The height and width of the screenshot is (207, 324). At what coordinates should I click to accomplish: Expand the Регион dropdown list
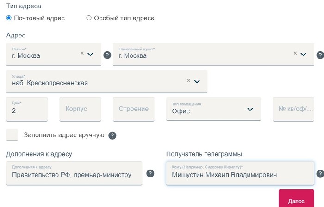point(90,54)
